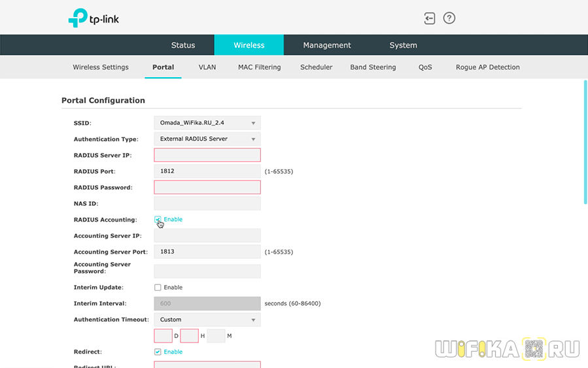This screenshot has height=368, width=588.
Task: Click the tp-link logo
Action: point(94,18)
